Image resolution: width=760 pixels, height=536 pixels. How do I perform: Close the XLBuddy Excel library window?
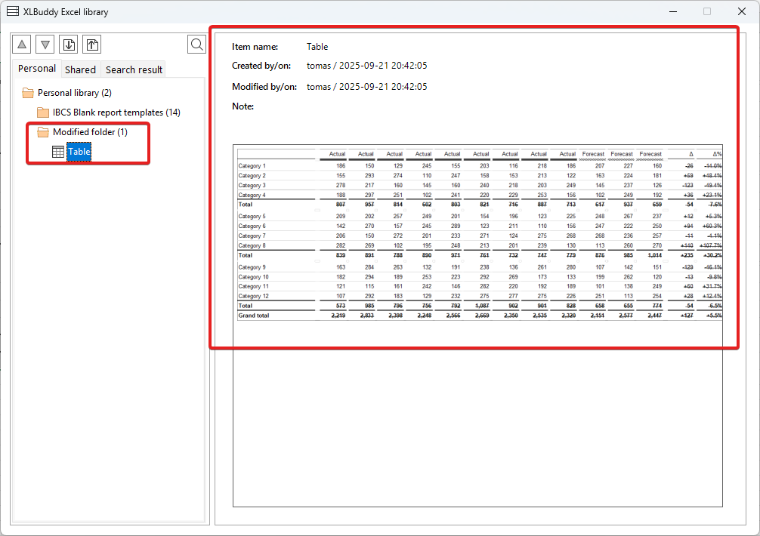coord(741,11)
